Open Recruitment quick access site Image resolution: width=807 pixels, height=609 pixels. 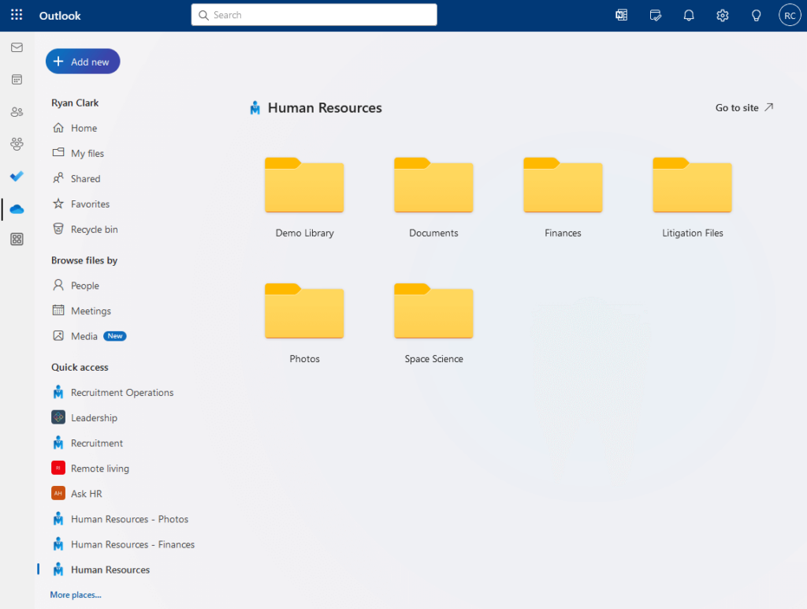point(87,443)
